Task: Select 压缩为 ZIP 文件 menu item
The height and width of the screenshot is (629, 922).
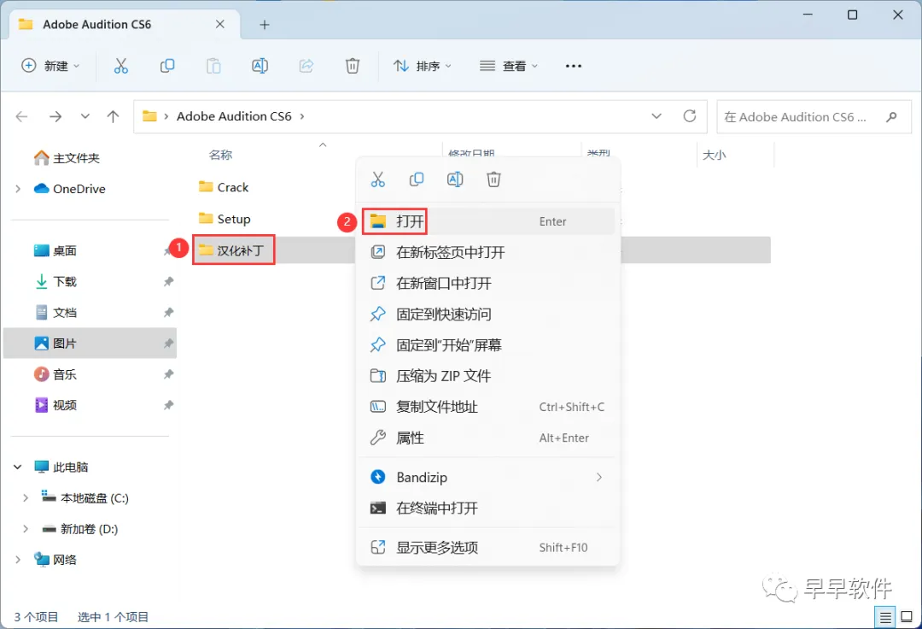Action: pos(488,376)
